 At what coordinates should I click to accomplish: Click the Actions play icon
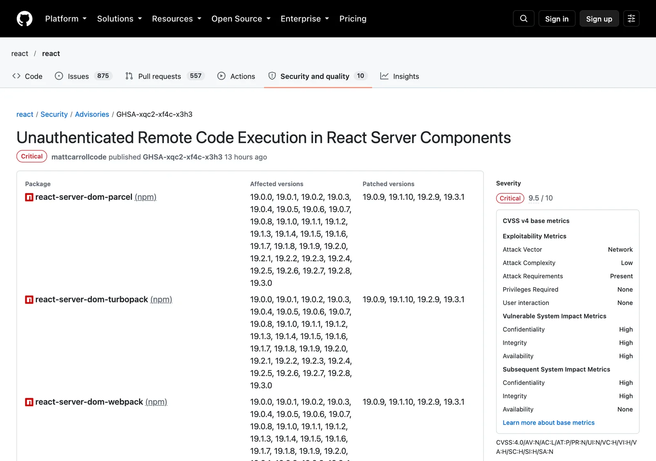(x=221, y=76)
